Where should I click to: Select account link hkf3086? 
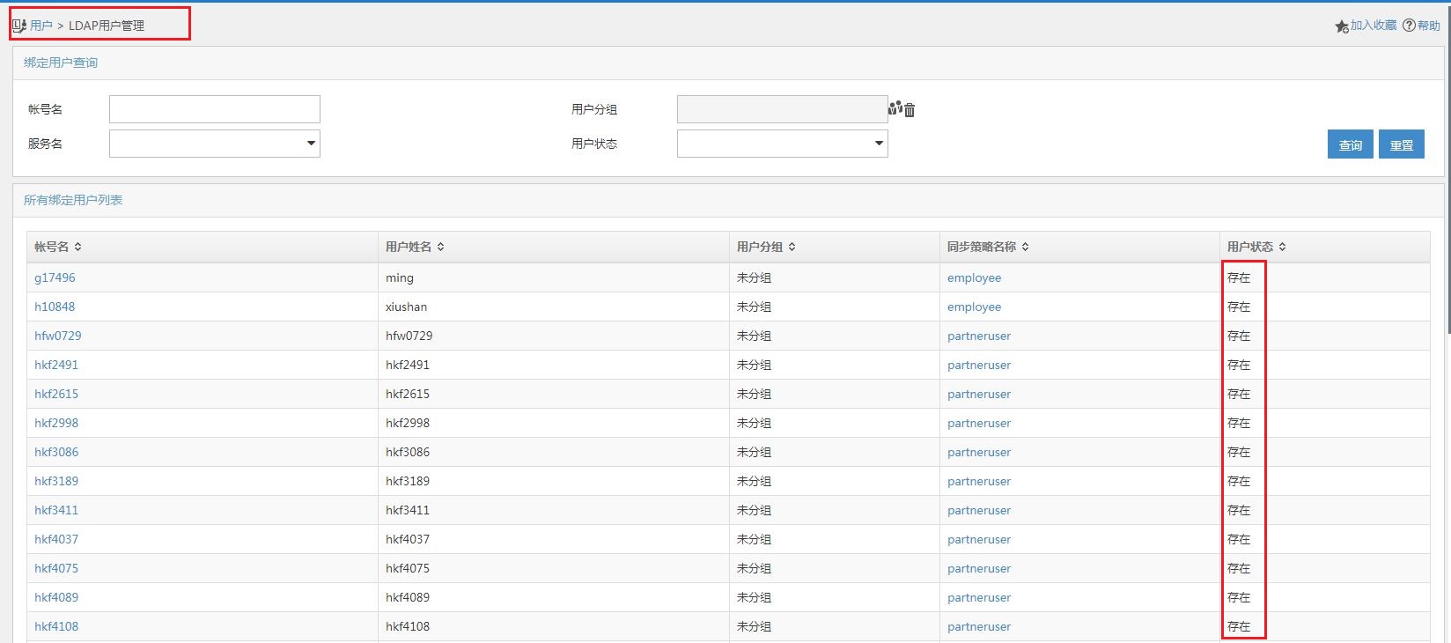(x=56, y=452)
